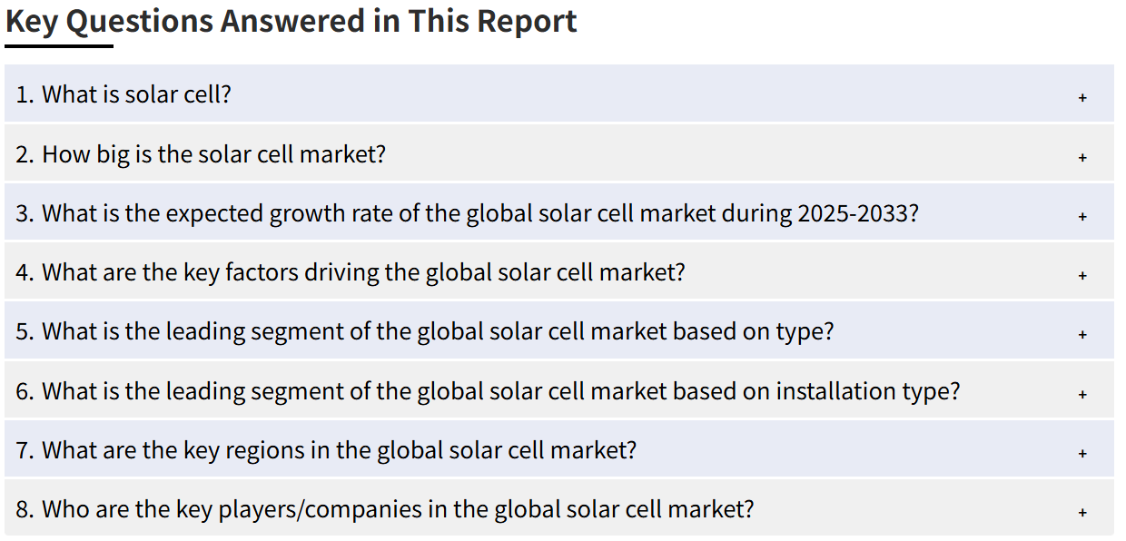Show answer for key regions question text
The image size is (1126, 541).
(x=326, y=450)
